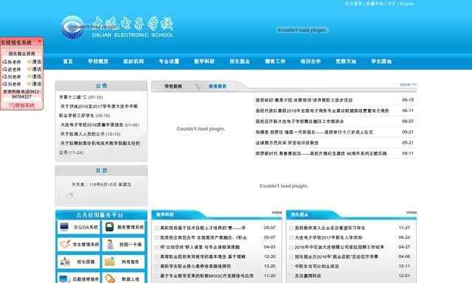Switch to the 学校新闻 tab
This screenshot has width=472, height=283.
coord(173,86)
